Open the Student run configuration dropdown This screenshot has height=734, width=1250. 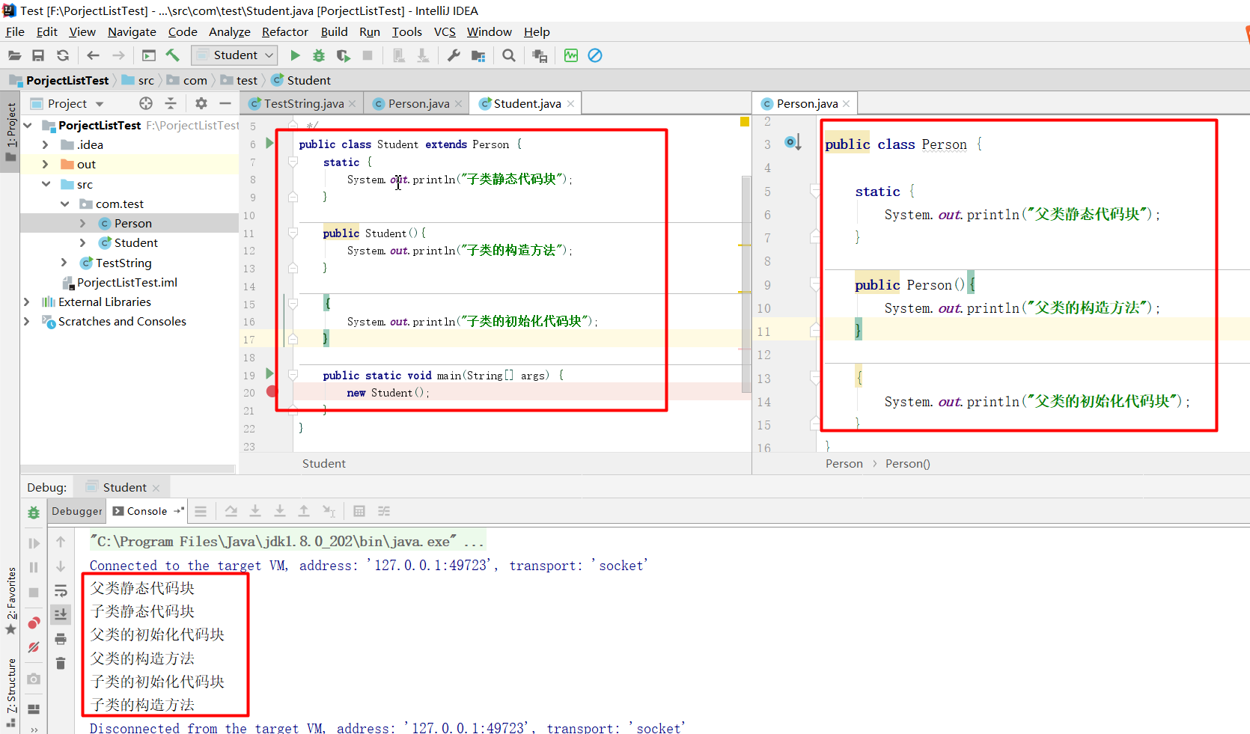point(235,55)
